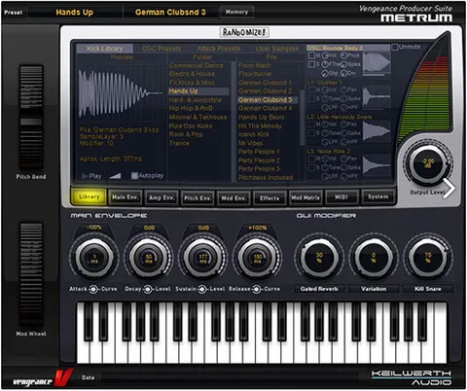
Task: Select the Minimal & Tekhouse folder
Action: [x=198, y=117]
